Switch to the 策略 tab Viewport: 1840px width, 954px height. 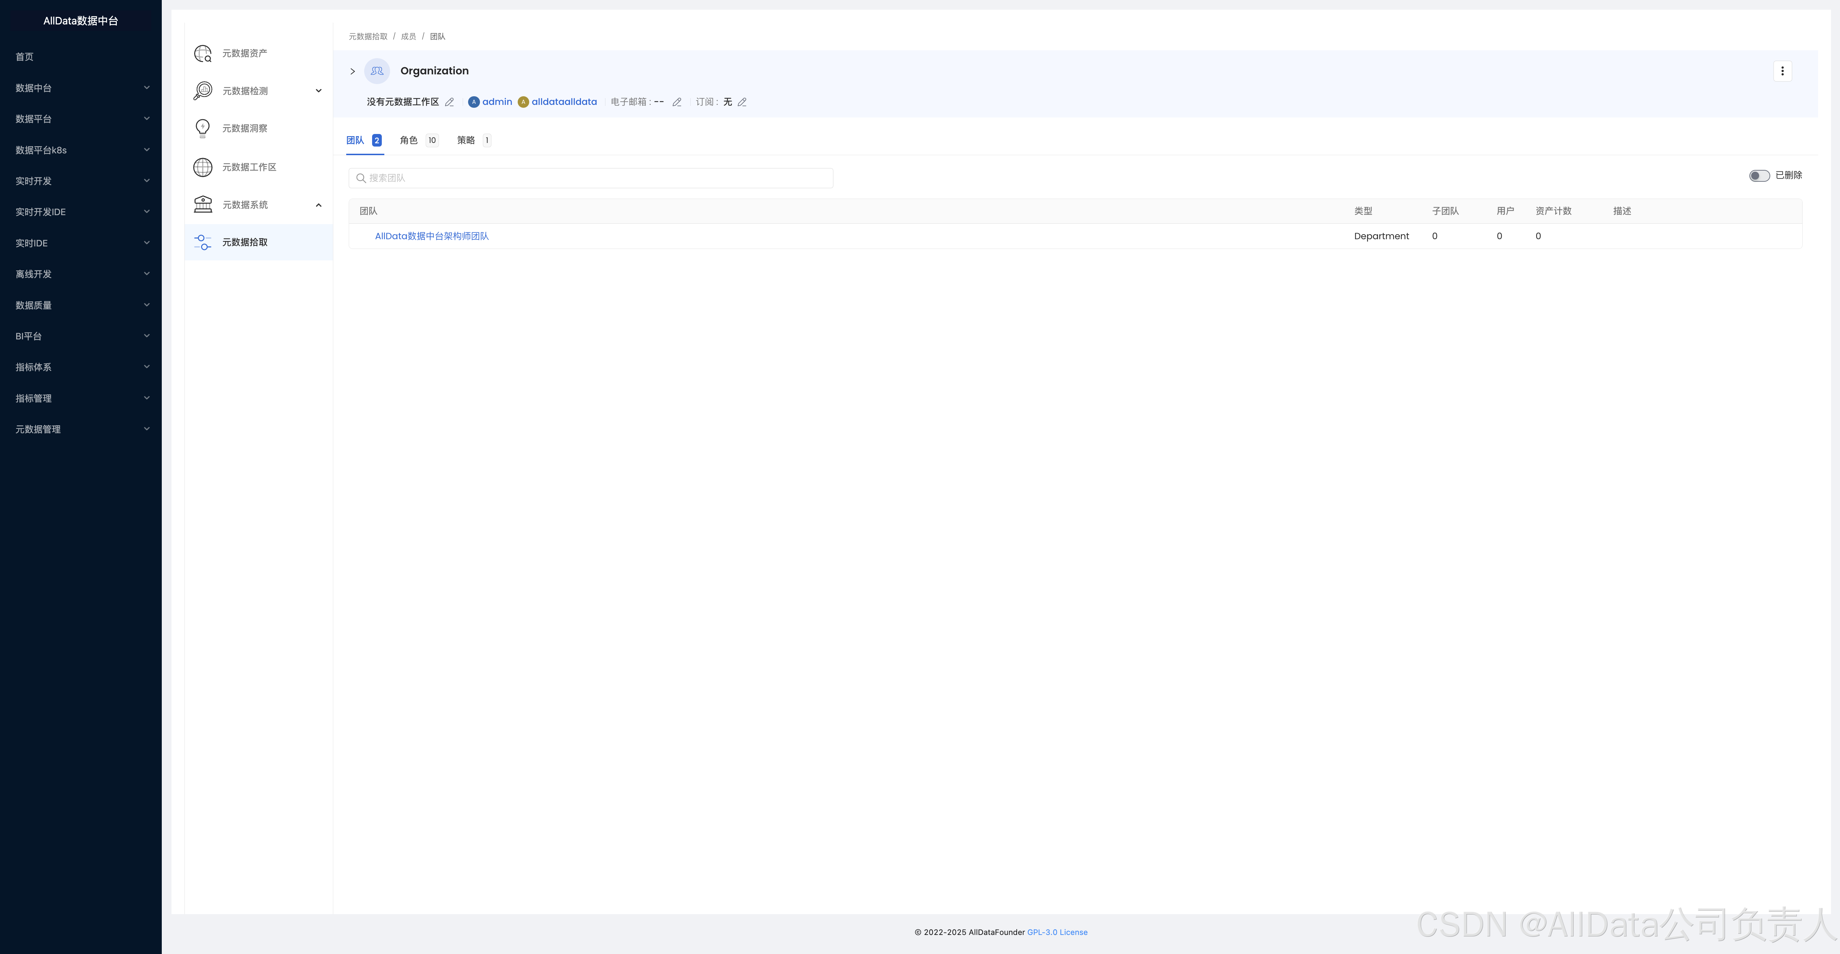[466, 140]
